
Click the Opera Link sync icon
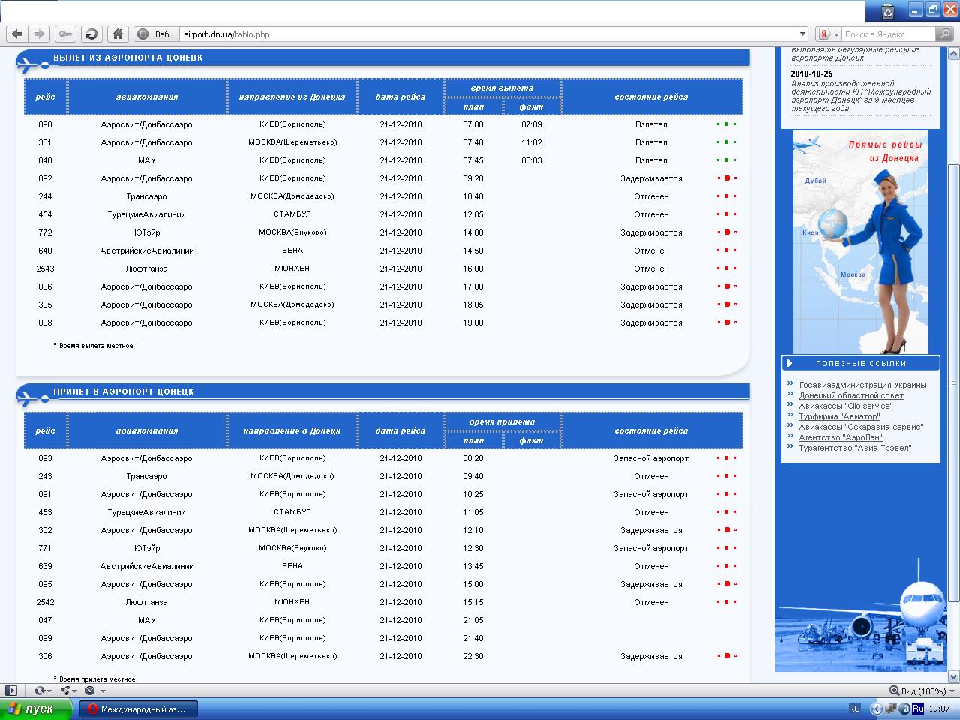pyautogui.click(x=39, y=691)
